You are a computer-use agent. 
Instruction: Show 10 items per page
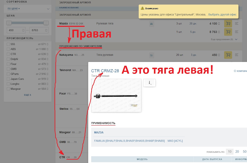230,152
